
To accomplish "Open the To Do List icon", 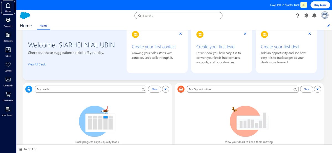I will pos(20,149).
